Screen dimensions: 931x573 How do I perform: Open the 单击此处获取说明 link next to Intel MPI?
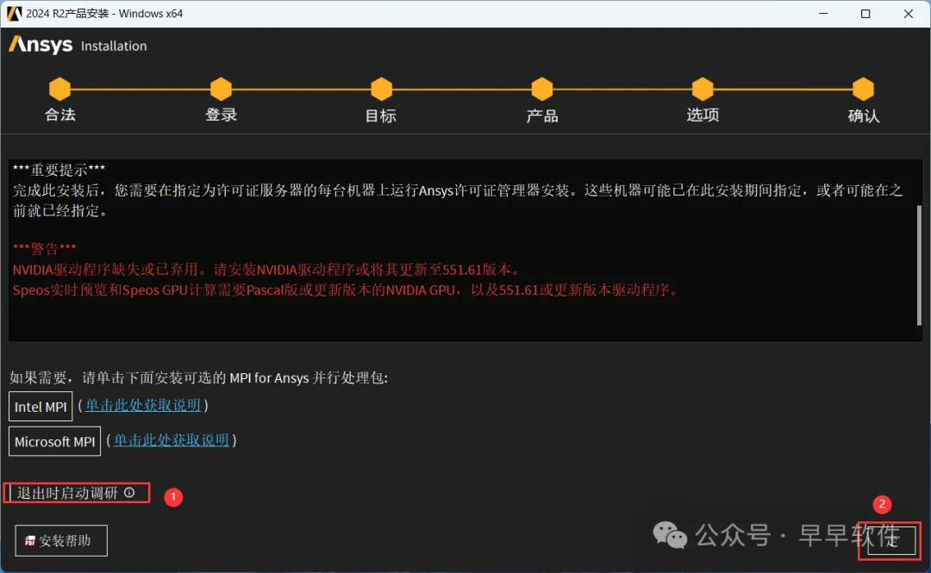[x=143, y=406]
